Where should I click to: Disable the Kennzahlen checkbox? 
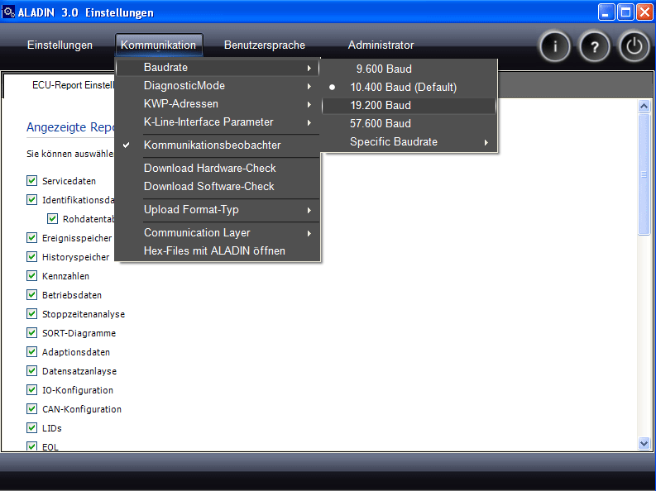(31, 276)
